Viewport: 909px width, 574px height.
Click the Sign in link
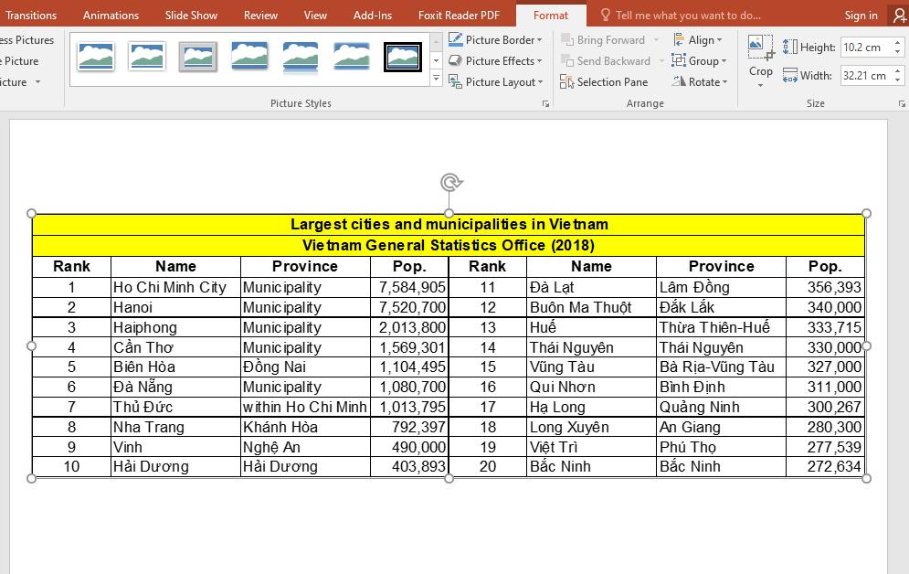pyautogui.click(x=861, y=15)
